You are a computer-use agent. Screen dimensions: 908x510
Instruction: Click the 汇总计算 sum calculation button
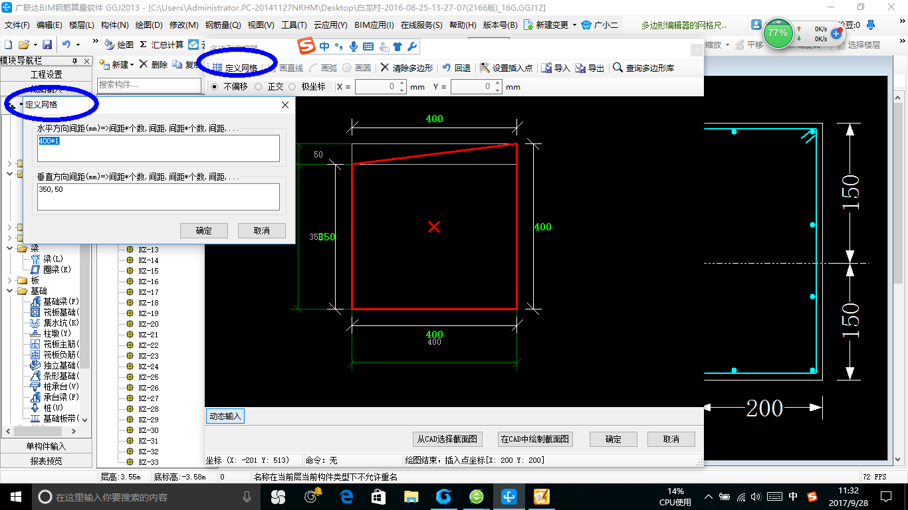(162, 44)
